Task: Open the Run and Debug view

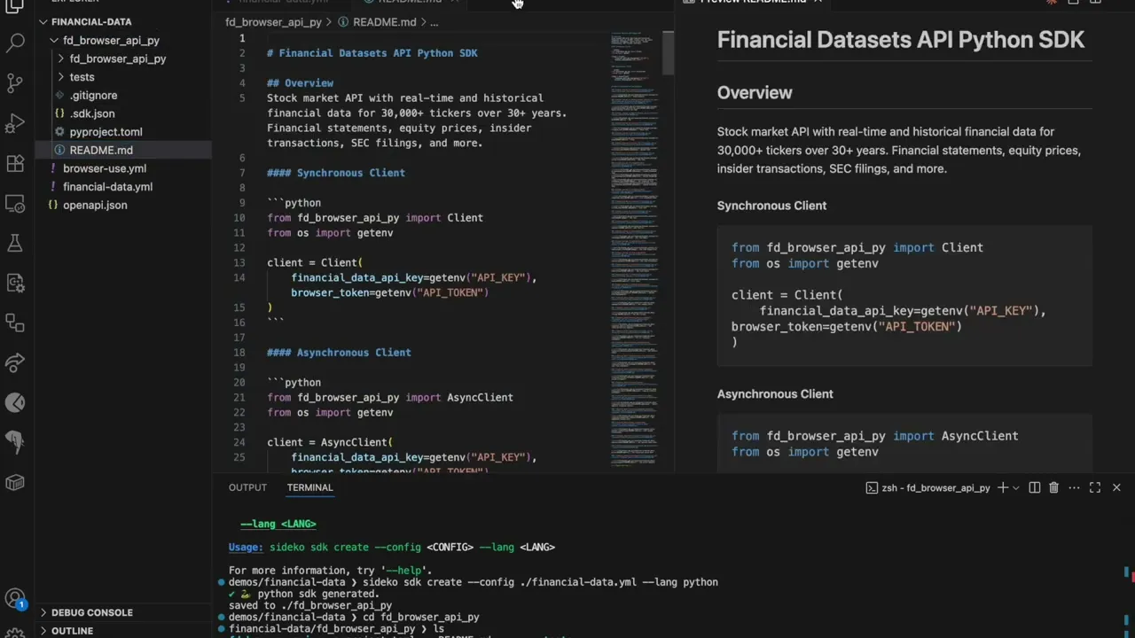Action: click(x=15, y=123)
